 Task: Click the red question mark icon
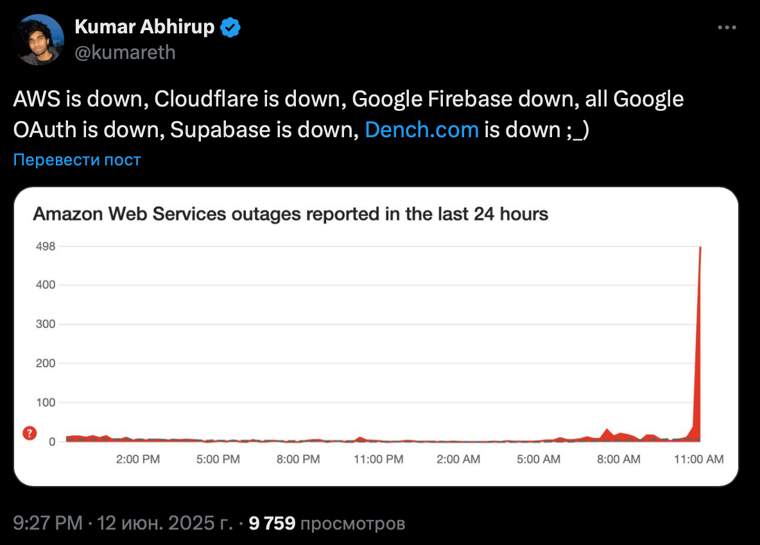(30, 433)
